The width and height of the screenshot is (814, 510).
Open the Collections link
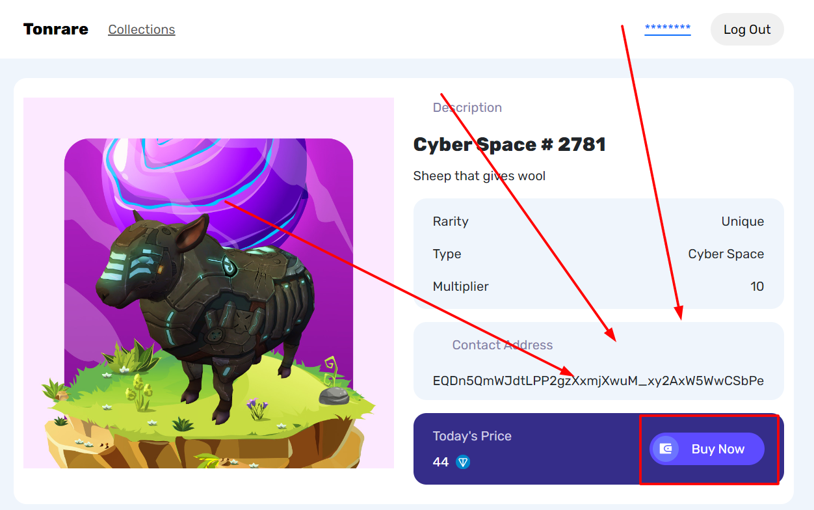(x=142, y=29)
